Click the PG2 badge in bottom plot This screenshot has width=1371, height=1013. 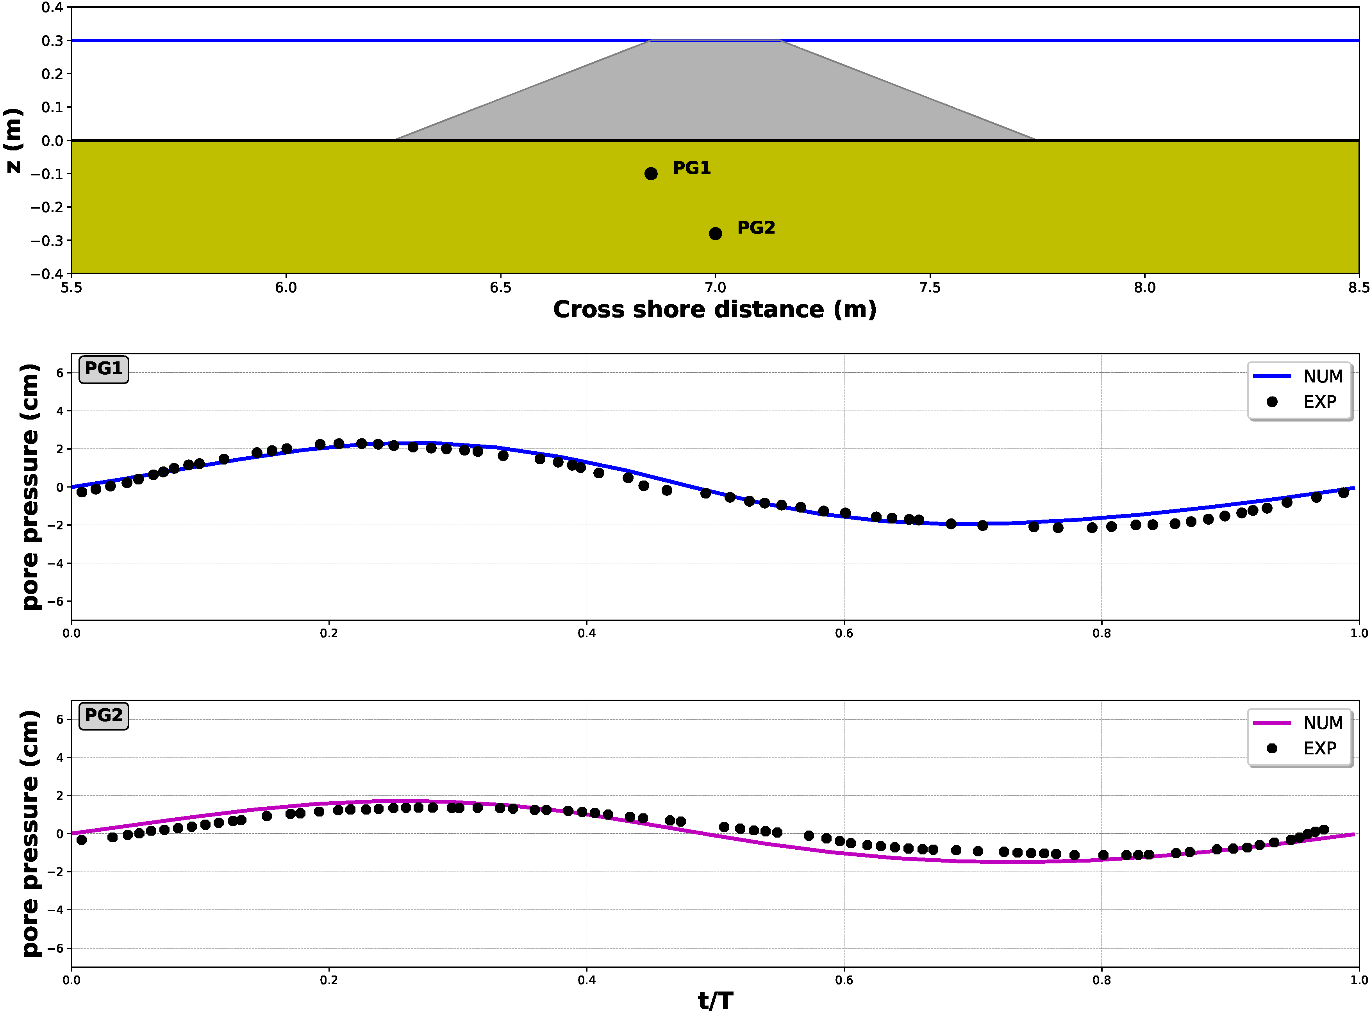pos(104,716)
